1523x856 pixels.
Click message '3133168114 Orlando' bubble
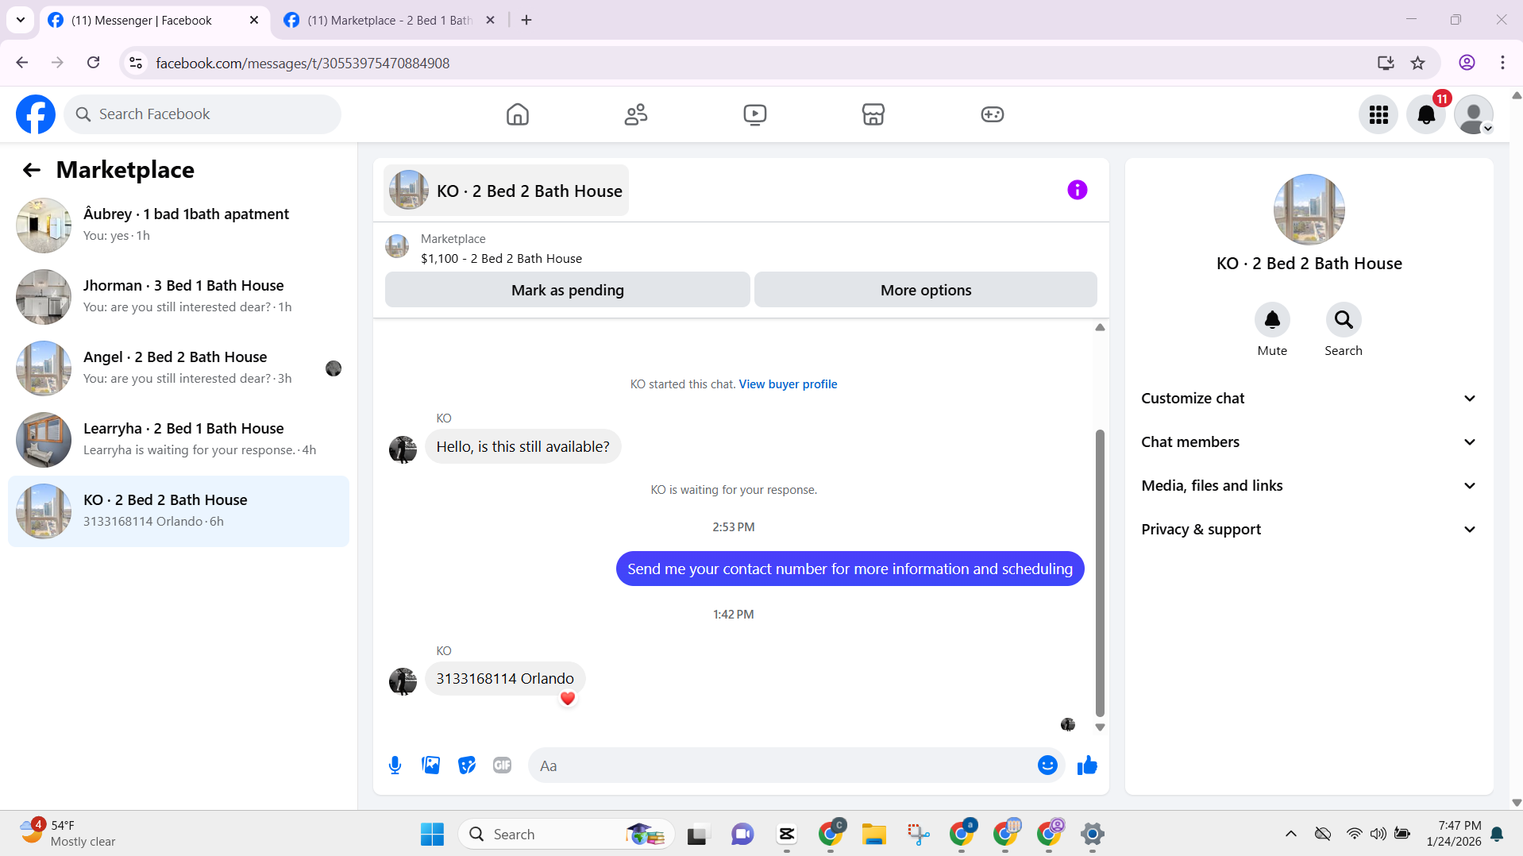click(x=505, y=679)
